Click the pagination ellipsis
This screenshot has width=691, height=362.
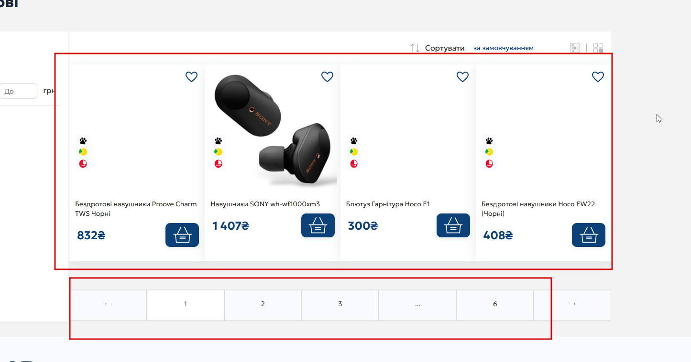click(x=417, y=305)
